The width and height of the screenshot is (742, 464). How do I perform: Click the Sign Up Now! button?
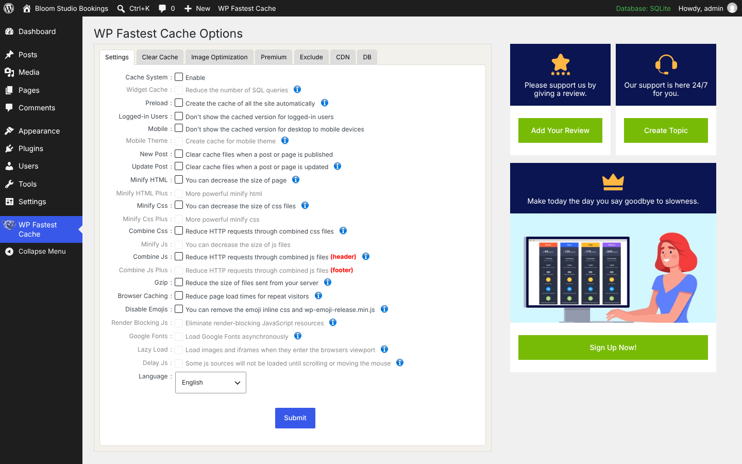[613, 347]
